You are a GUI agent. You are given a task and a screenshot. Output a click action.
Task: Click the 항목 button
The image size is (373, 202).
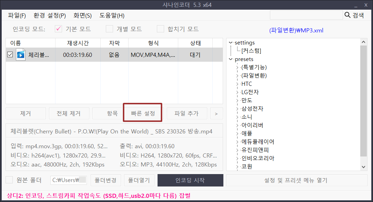point(108,113)
